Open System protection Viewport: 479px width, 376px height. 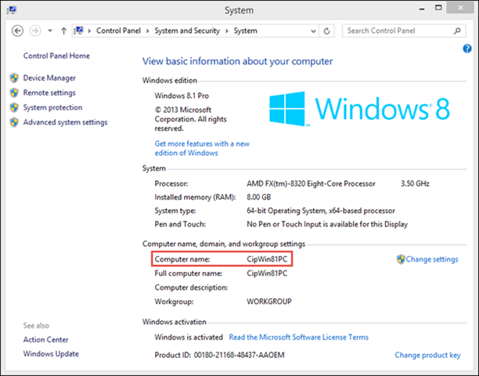[52, 107]
